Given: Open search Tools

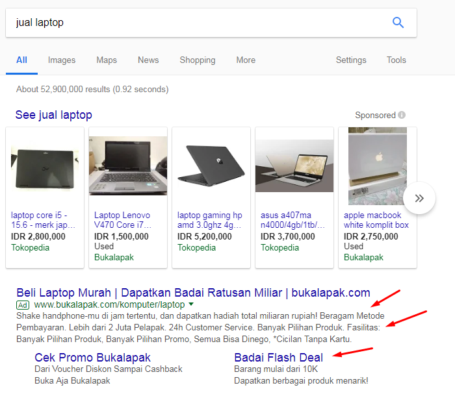Looking at the screenshot, I should [396, 60].
